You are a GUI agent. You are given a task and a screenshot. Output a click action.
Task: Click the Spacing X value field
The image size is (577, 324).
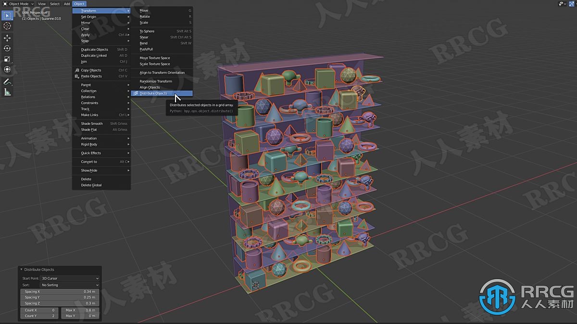tap(60, 291)
